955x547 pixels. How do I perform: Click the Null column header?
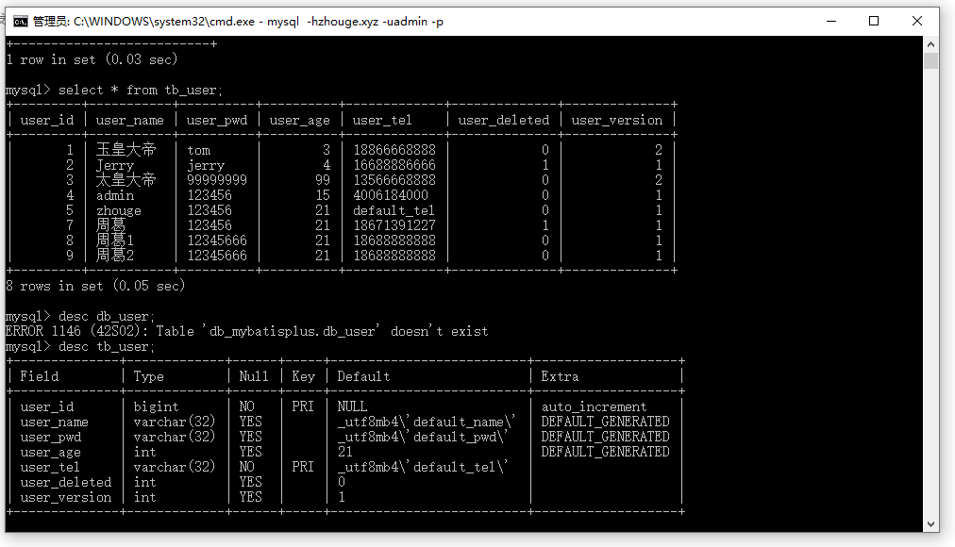tap(253, 376)
